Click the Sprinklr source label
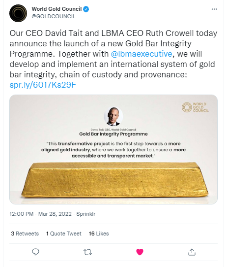The height and width of the screenshot is (267, 227). (86, 214)
